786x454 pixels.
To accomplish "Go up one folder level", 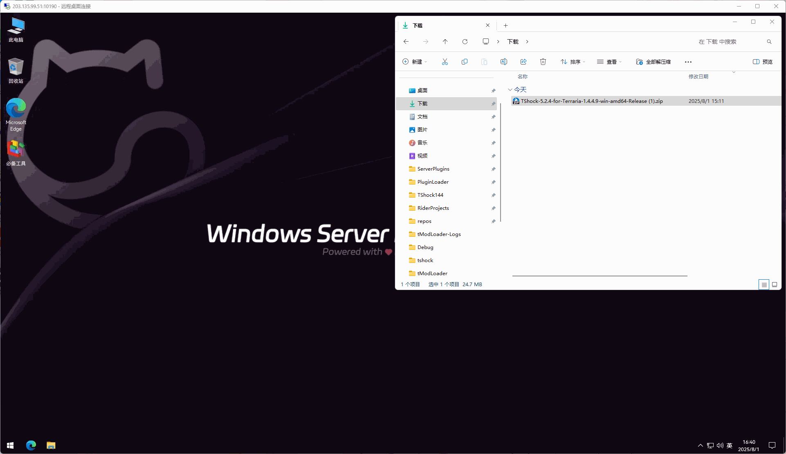I will point(445,42).
